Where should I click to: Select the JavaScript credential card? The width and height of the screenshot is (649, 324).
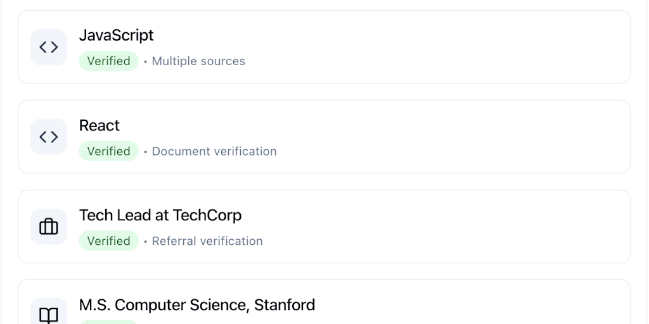coord(412,47)
